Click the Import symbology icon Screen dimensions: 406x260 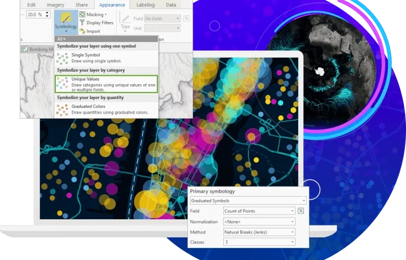click(82, 31)
